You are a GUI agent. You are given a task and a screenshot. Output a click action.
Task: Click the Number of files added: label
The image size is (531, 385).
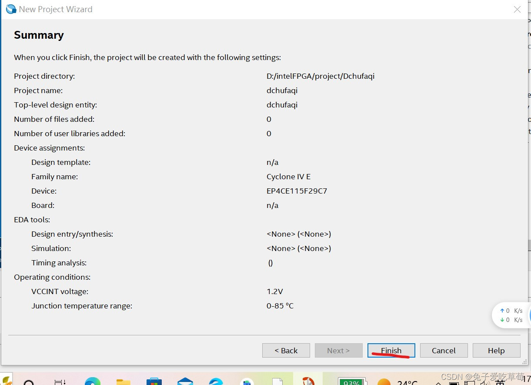54,119
